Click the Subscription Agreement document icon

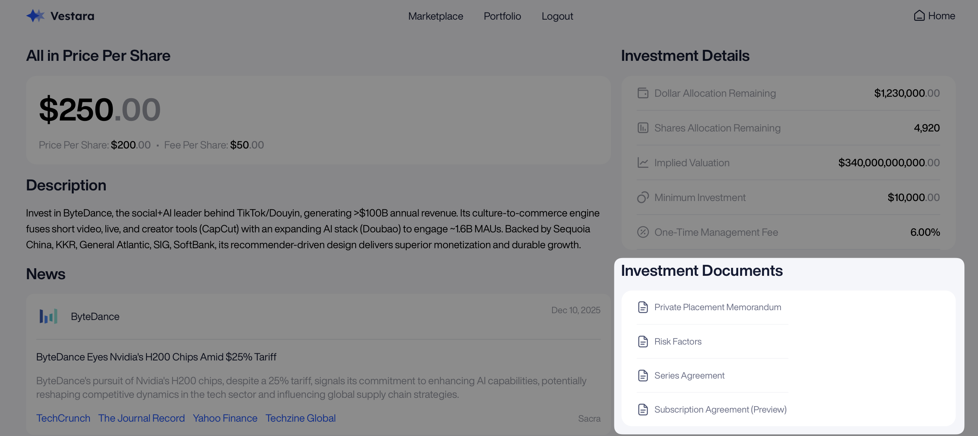click(x=642, y=410)
